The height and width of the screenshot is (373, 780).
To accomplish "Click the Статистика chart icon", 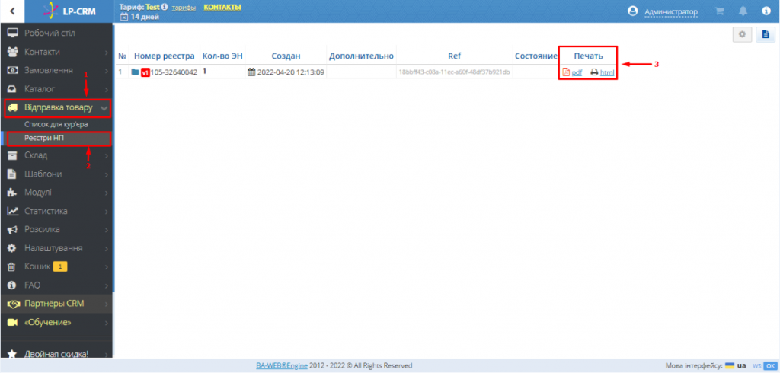I will click(13, 211).
